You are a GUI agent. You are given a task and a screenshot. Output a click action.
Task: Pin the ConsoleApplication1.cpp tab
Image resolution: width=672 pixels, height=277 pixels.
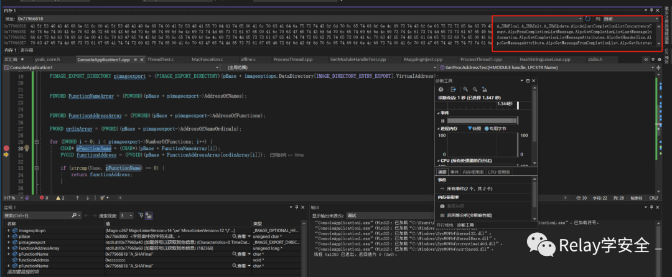(x=135, y=60)
